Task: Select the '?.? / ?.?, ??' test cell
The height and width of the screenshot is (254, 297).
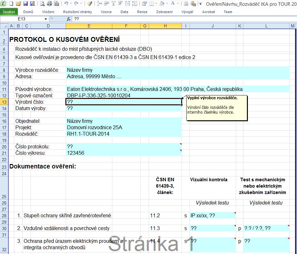Action: [266, 228]
